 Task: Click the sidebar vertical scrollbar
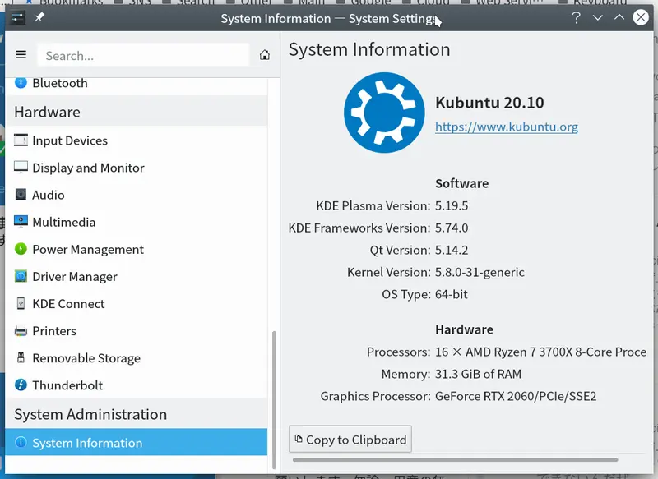pyautogui.click(x=274, y=399)
